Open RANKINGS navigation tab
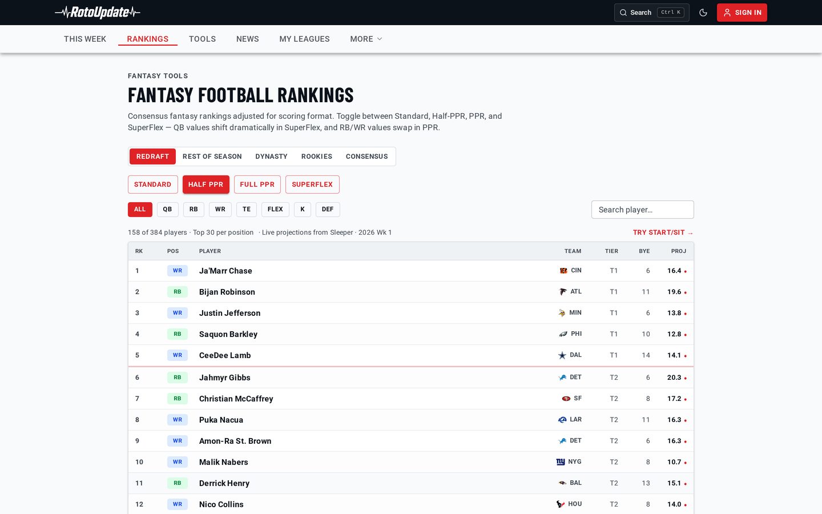The image size is (822, 514). pos(148,39)
